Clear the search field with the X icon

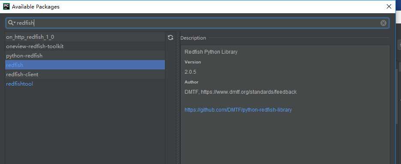click(383, 23)
